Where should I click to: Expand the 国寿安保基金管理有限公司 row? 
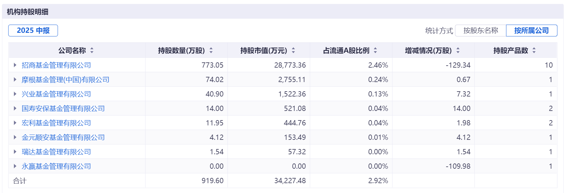point(15,109)
